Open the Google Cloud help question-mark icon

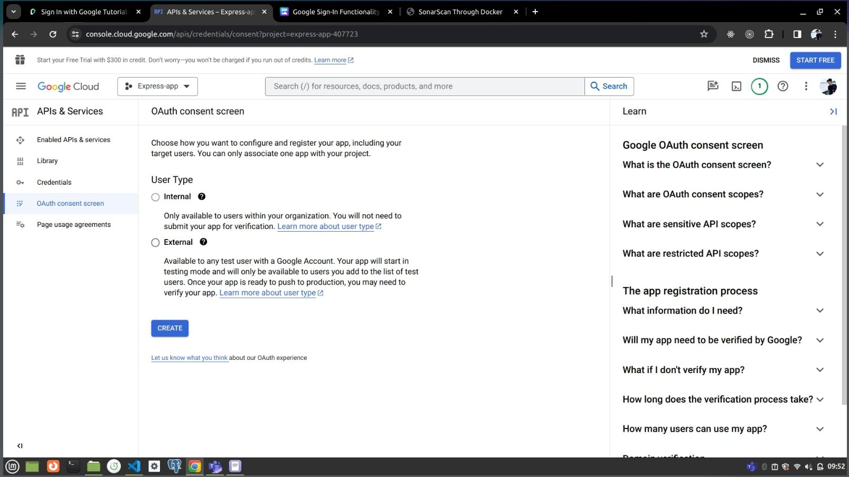783,86
